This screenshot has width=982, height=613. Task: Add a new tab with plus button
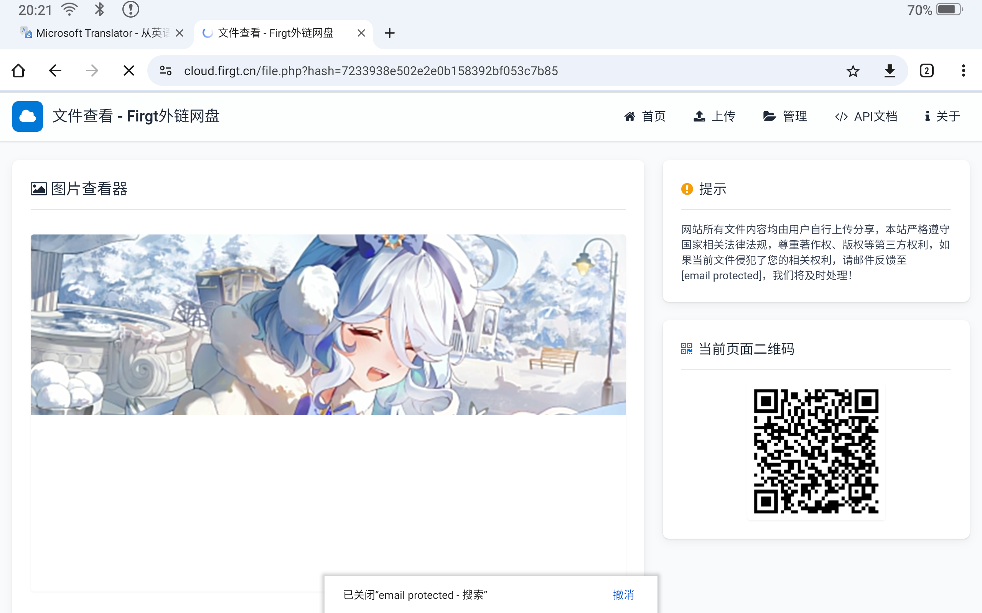point(390,33)
